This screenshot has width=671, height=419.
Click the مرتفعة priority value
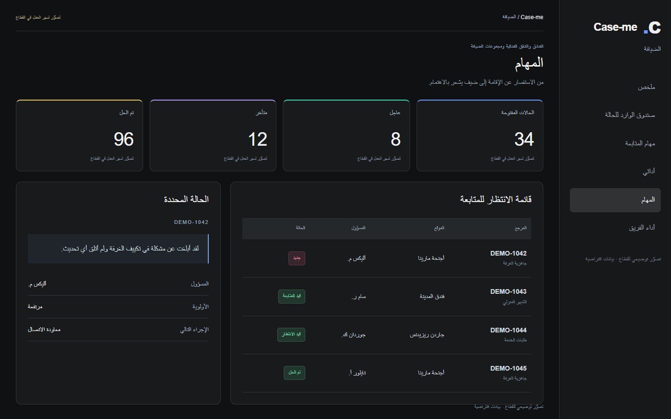tap(35, 307)
